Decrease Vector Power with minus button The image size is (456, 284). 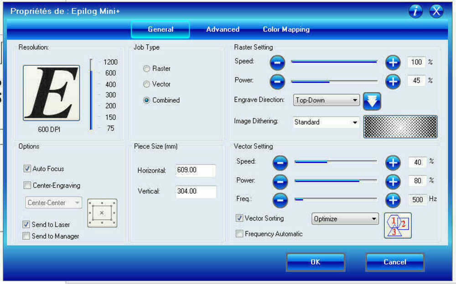(x=280, y=182)
